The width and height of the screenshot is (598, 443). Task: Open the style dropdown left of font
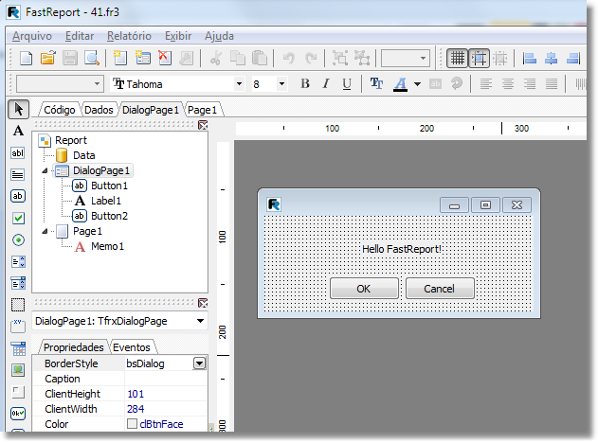click(x=97, y=84)
